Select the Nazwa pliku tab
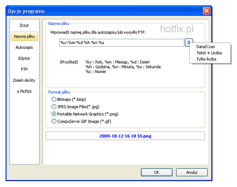This screenshot has width=237, height=187. coord(24,37)
